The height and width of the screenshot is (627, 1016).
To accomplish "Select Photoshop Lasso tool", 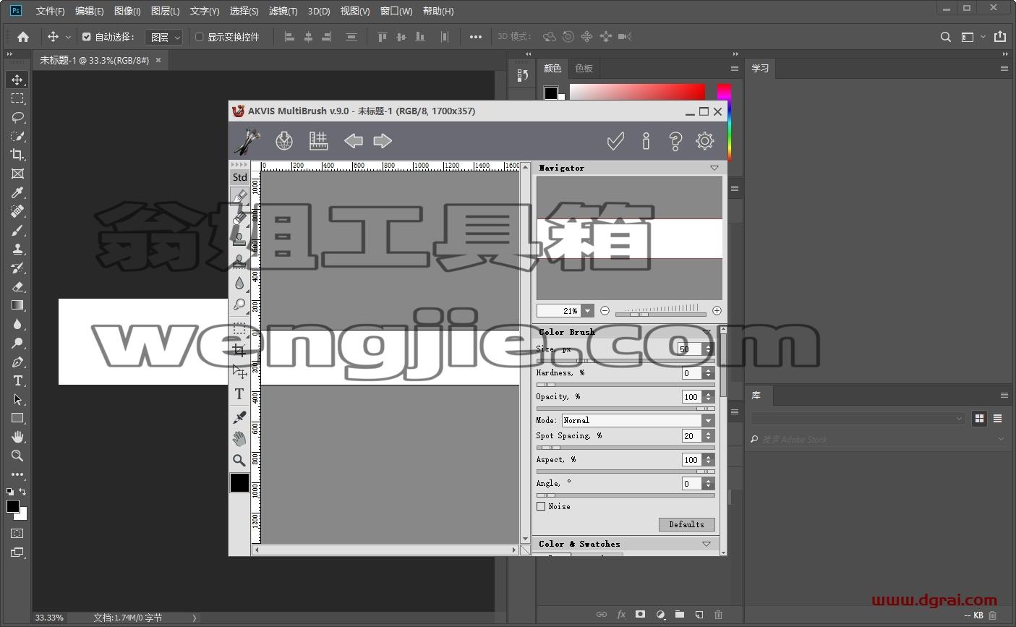I will pos(17,117).
